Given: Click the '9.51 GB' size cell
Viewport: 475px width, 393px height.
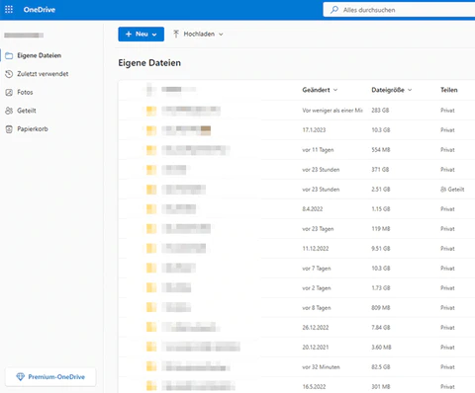Looking at the screenshot, I should point(381,249).
